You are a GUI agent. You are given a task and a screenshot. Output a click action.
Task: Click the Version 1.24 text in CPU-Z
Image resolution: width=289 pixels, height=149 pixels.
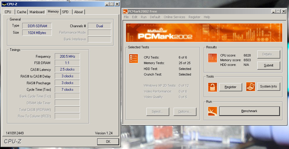point(104,133)
